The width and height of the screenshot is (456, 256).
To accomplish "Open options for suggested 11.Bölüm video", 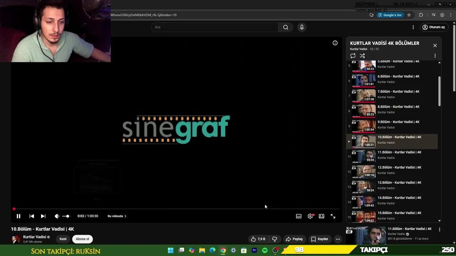I will pyautogui.click(x=440, y=230).
